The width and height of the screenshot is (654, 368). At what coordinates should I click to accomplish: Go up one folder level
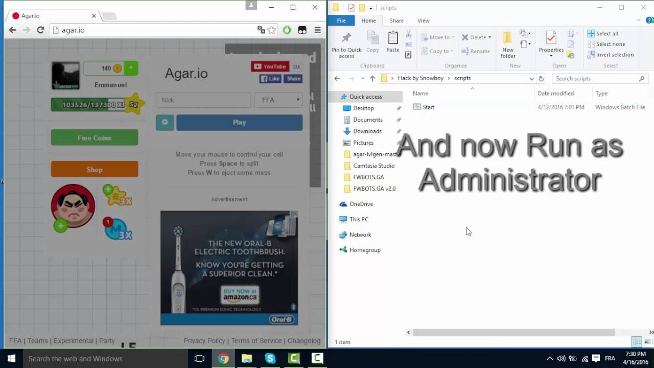(x=372, y=79)
